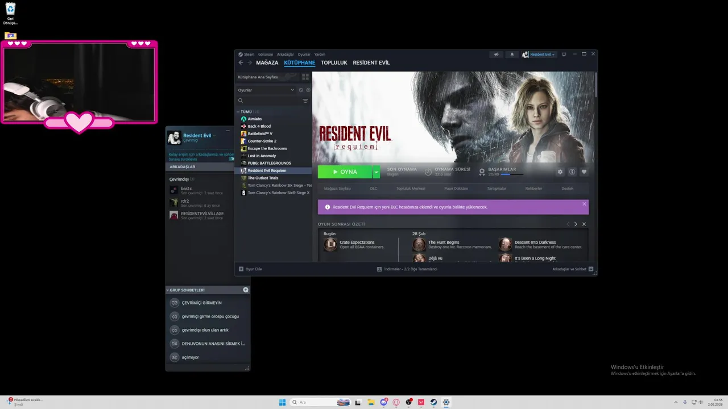
Task: Go back with Steam back arrow
Action: (241, 62)
